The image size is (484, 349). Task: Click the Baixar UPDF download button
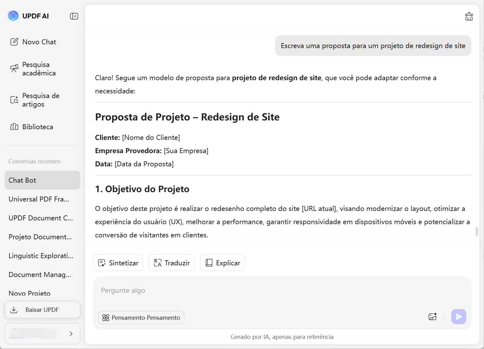(43, 310)
